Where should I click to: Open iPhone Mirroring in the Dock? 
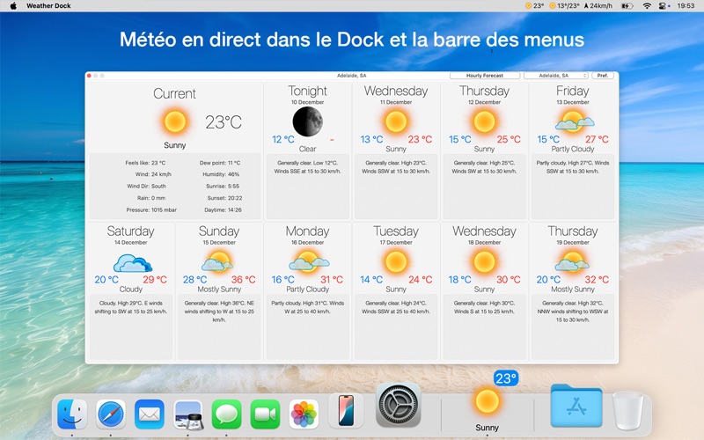click(346, 410)
